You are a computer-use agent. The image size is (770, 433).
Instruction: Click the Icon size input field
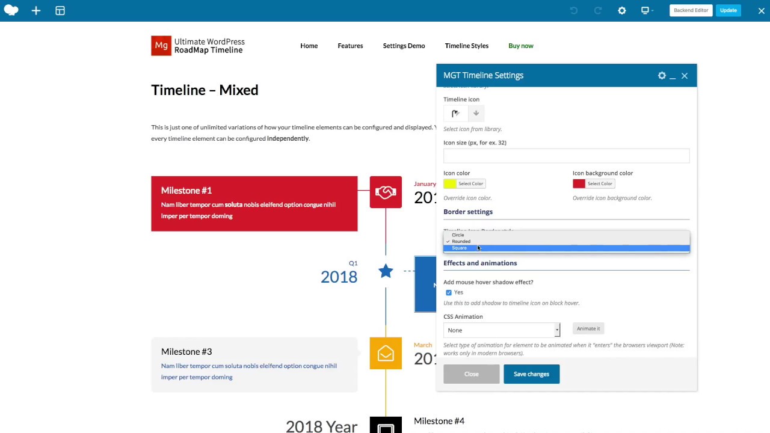[x=566, y=156]
